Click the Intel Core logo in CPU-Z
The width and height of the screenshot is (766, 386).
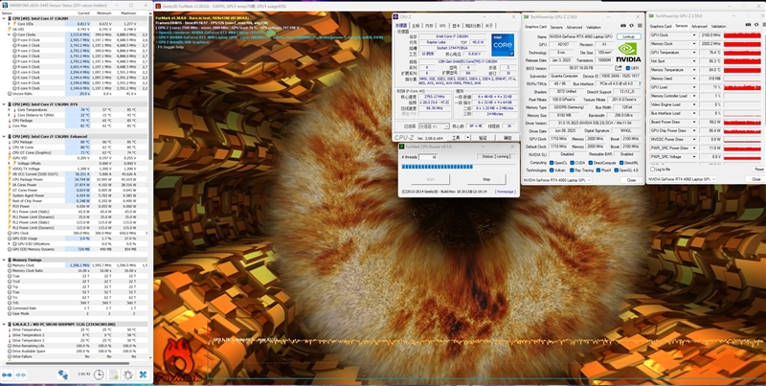(502, 44)
